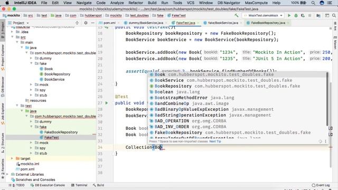Open Apple menu

point(7,3)
